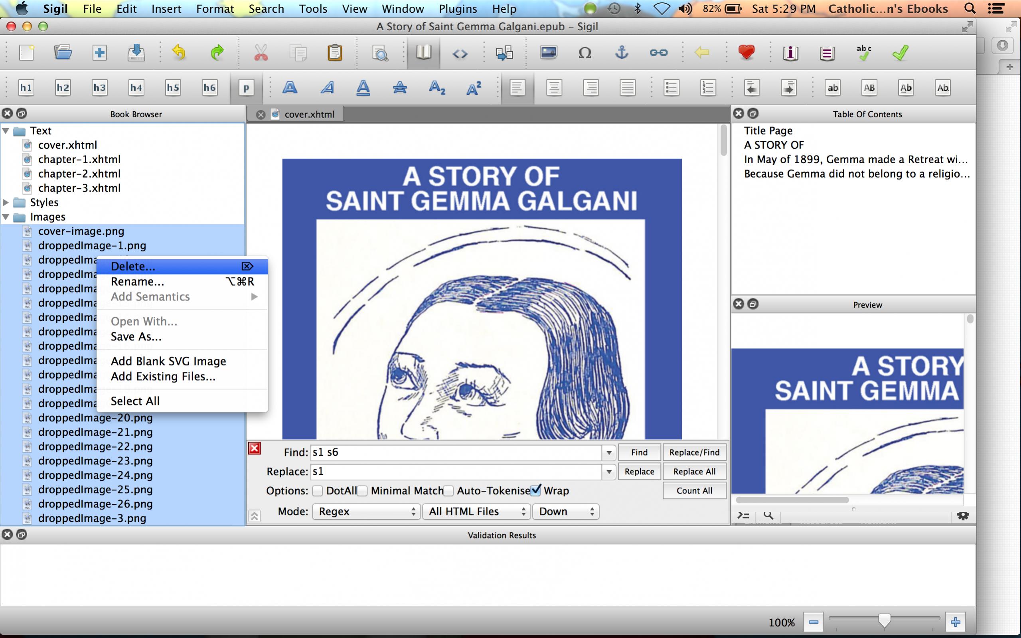Enable DotAll option checkbox
The image size is (1021, 638).
318,491
